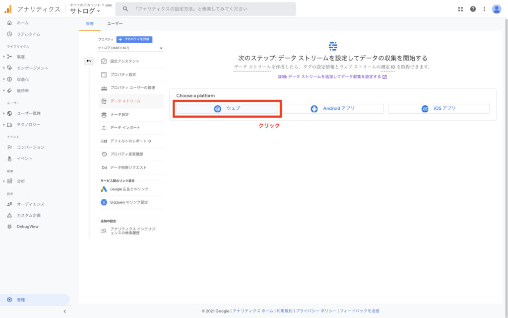Click プロパティを作成 button
The image size is (508, 318).
click(x=134, y=39)
